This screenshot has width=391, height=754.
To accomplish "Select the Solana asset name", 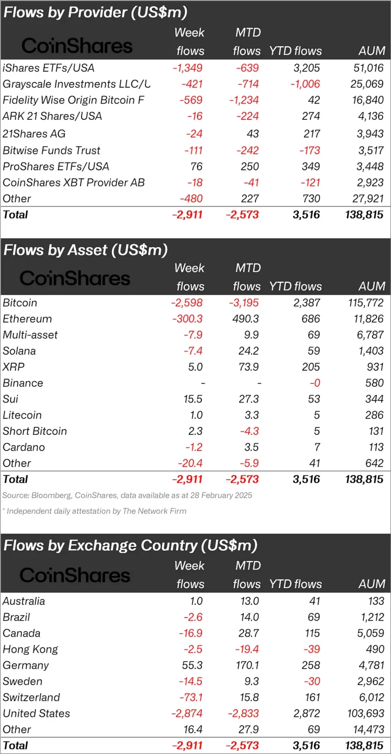I will (x=19, y=351).
